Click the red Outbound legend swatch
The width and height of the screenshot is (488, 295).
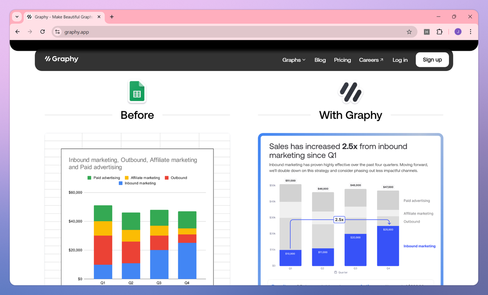166,178
